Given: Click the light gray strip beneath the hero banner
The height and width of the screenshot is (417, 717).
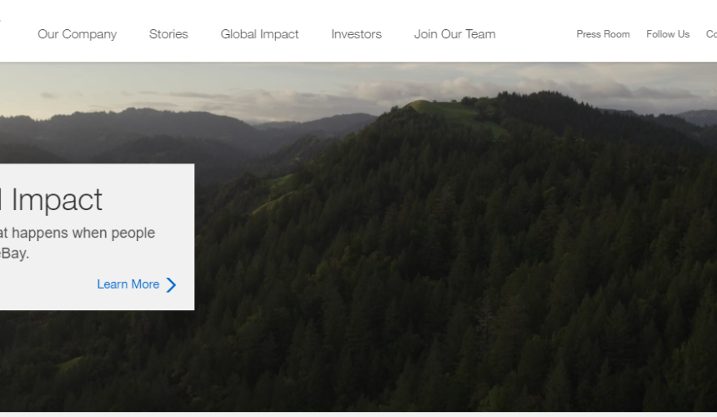Looking at the screenshot, I should pos(358,414).
